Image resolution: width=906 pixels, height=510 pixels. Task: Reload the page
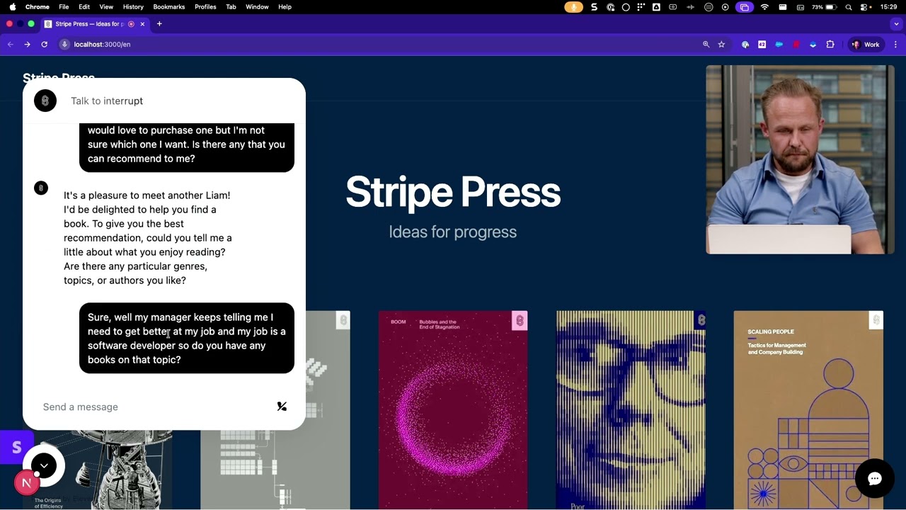coord(44,44)
